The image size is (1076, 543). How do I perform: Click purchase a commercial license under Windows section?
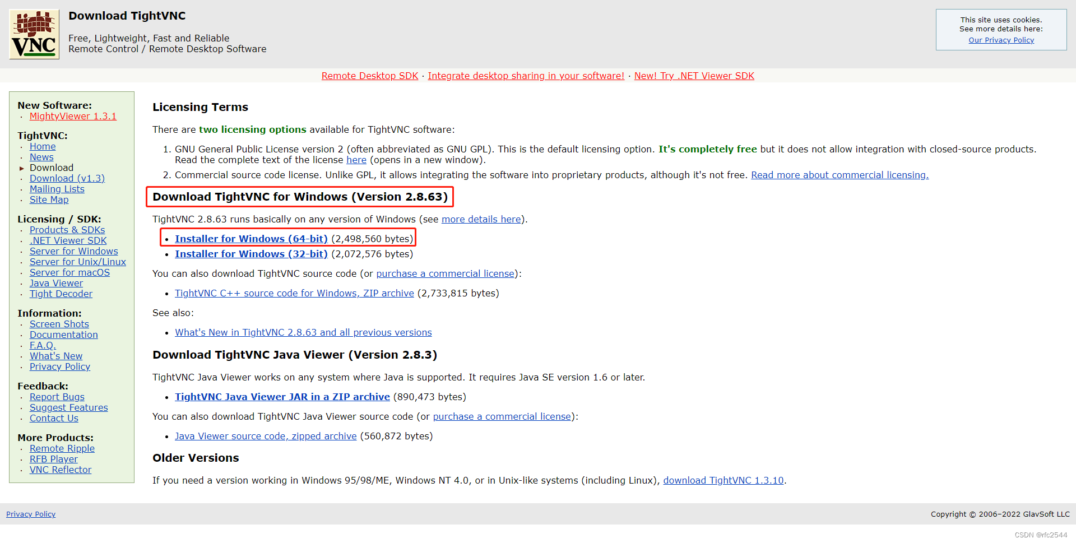pyautogui.click(x=446, y=273)
